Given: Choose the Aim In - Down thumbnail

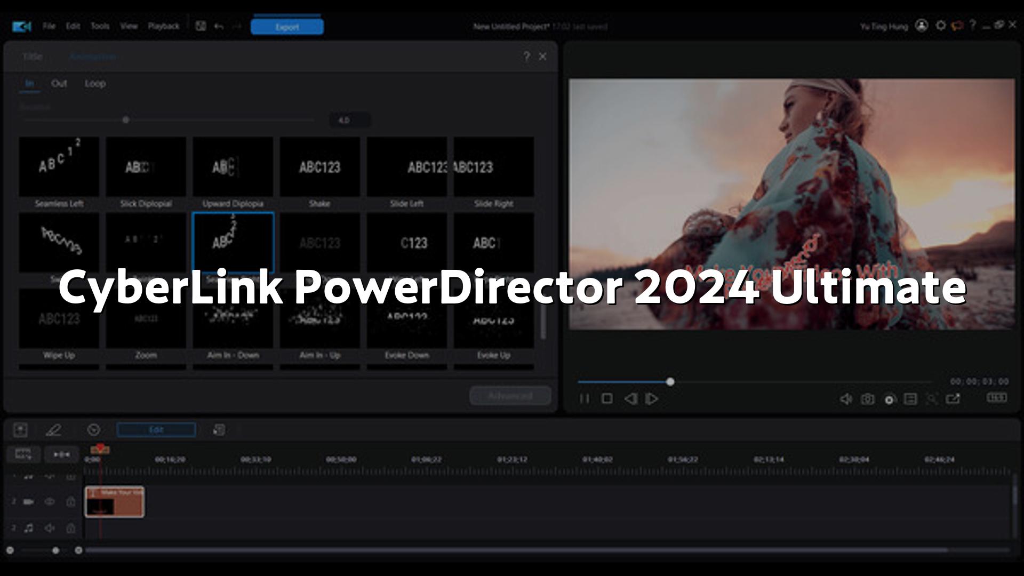Looking at the screenshot, I should tap(233, 318).
